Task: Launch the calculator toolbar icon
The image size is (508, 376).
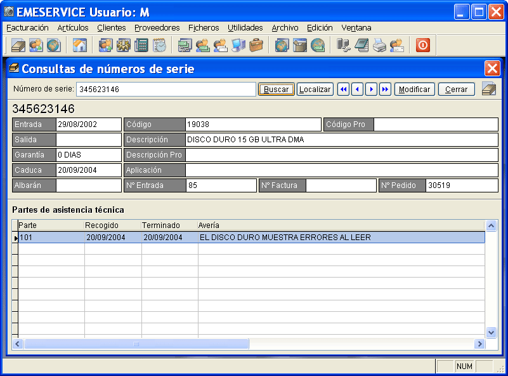Action: (141, 45)
